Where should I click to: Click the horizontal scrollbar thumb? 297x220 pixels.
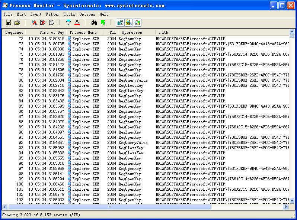coord(109,207)
